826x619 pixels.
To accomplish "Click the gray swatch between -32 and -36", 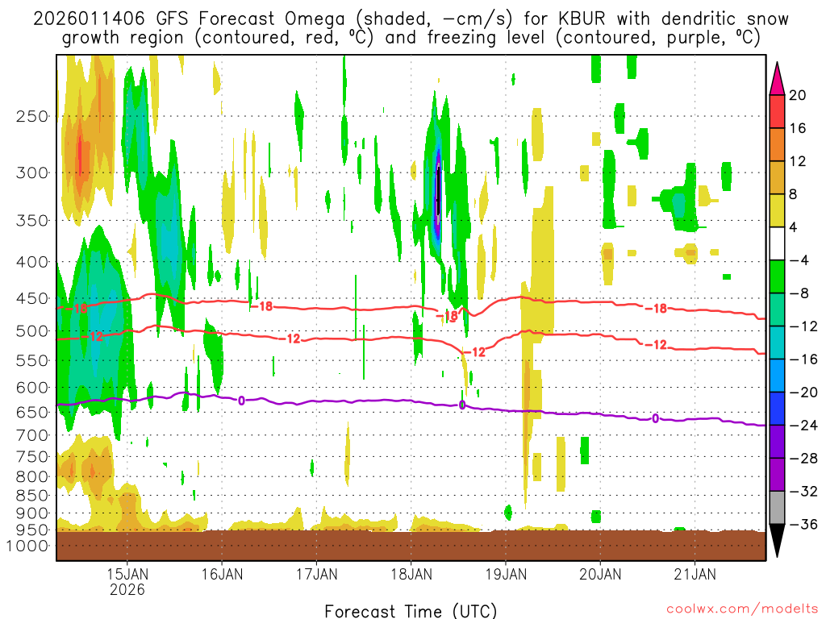I will (777, 508).
